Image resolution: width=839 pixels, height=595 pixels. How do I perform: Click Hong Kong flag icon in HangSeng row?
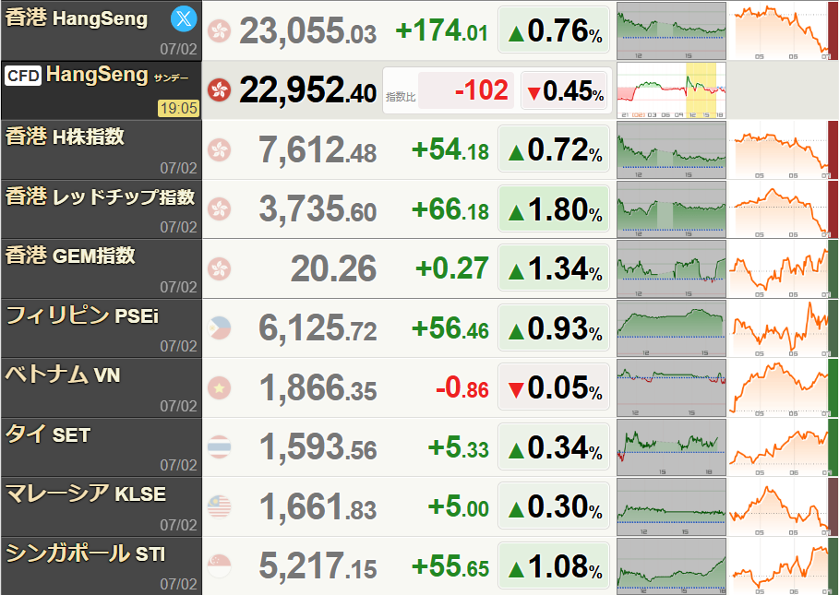[x=220, y=30]
